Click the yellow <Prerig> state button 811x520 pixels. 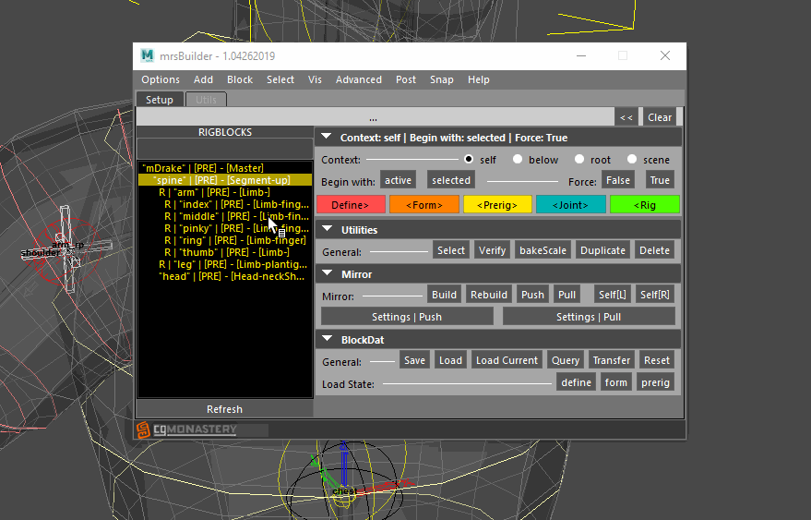point(497,204)
